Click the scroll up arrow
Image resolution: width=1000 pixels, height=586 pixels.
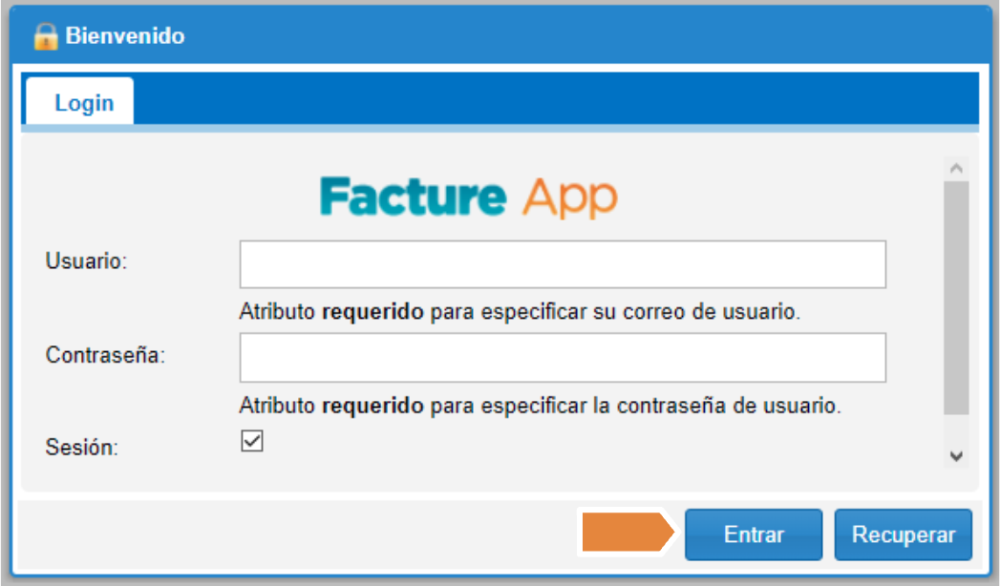(957, 168)
